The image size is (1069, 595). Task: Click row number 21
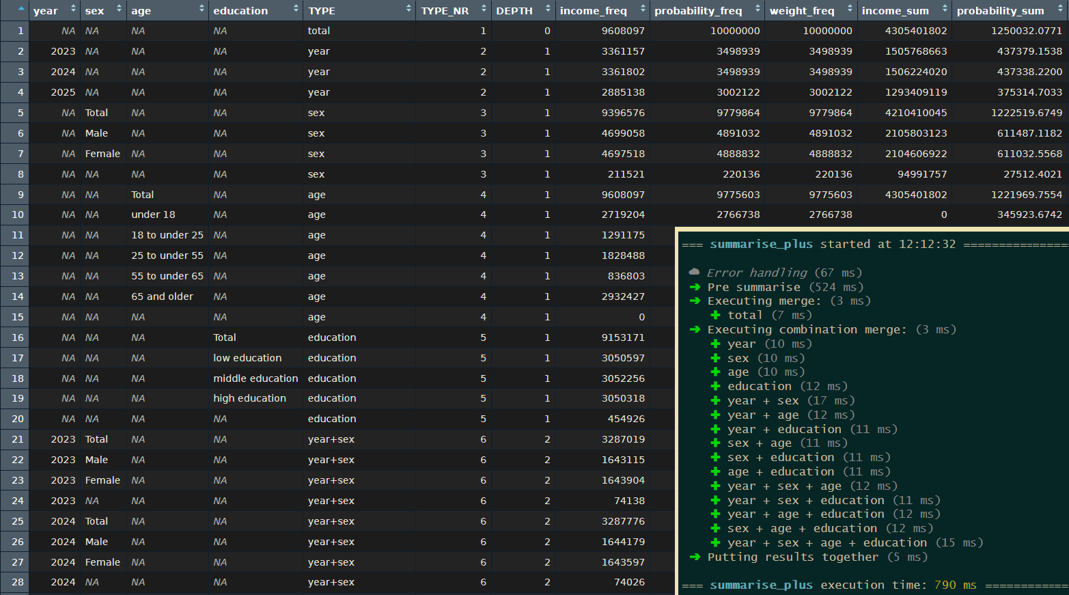tap(17, 439)
